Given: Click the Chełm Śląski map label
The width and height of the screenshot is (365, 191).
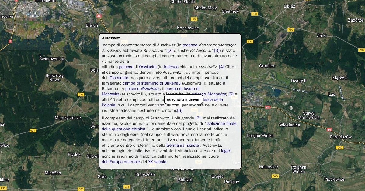Looking at the screenshot, I should [182, 2].
